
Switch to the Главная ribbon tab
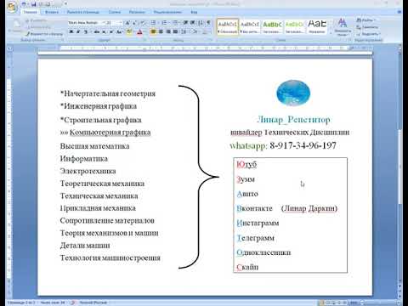pyautogui.click(x=30, y=12)
